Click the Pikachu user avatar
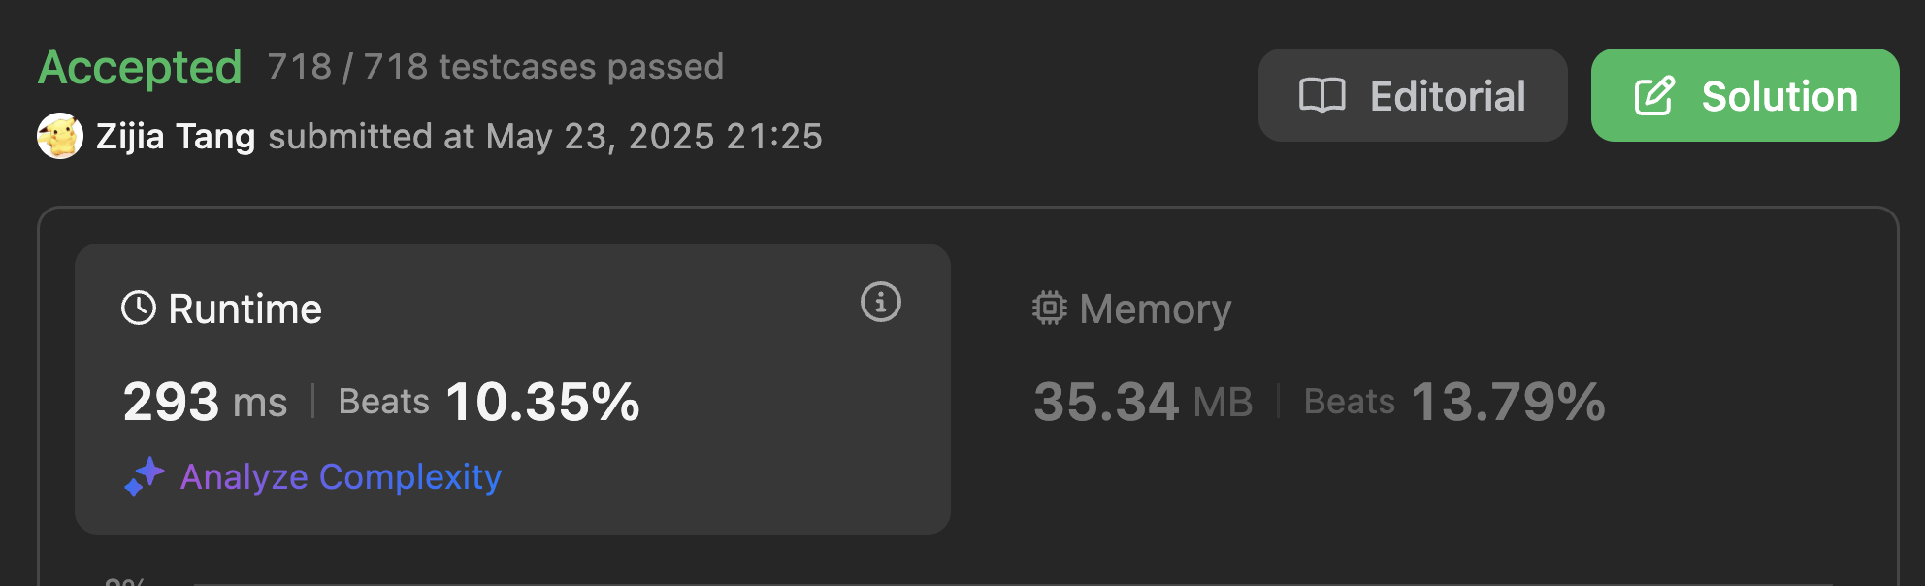Image resolution: width=1925 pixels, height=586 pixels. 60,136
